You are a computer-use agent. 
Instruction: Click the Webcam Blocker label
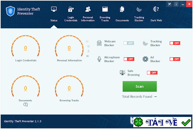coord(110,43)
